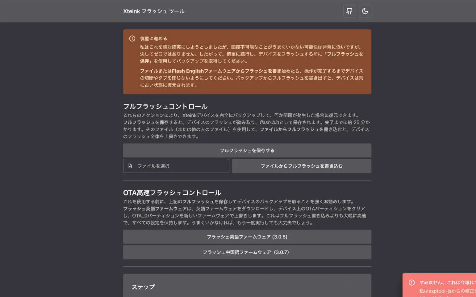Start フラッシュ英語ファームウェア (3.0.8) flashing
The width and height of the screenshot is (476, 297).
(x=247, y=237)
